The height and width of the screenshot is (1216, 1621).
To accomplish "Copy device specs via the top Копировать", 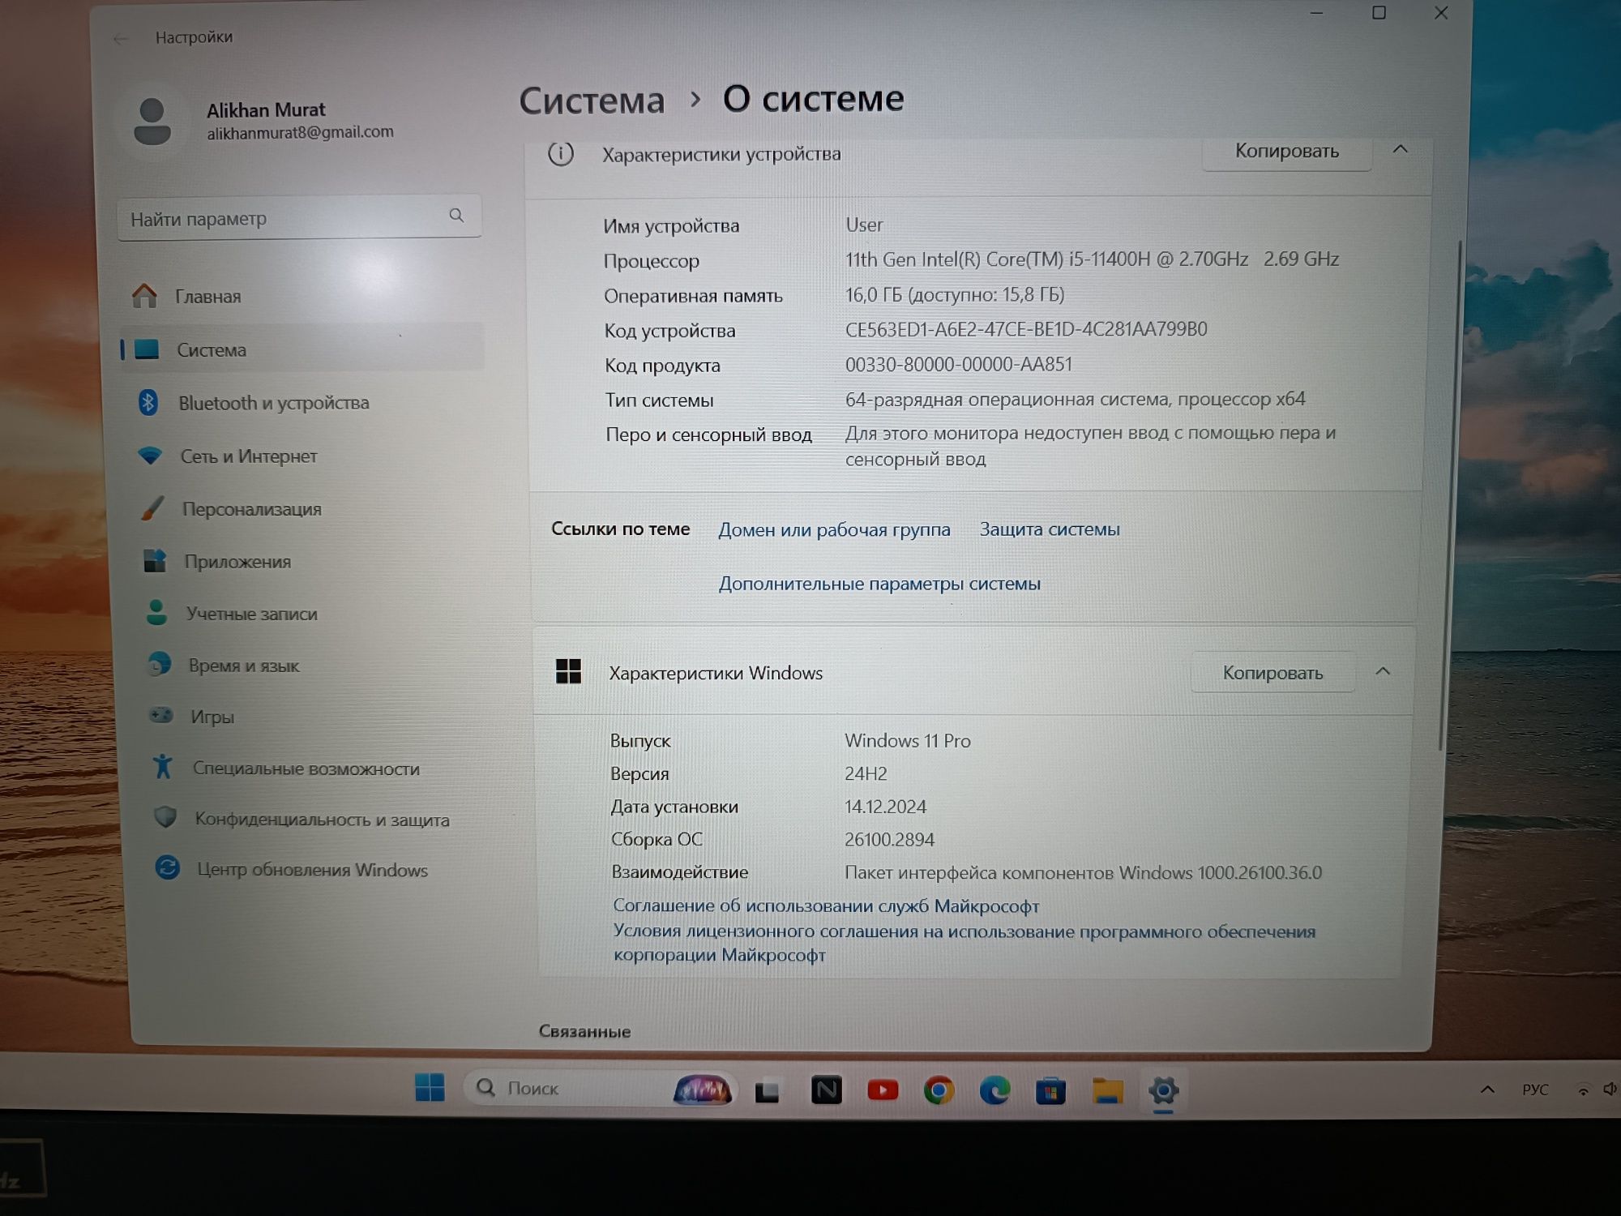I will click(1286, 152).
